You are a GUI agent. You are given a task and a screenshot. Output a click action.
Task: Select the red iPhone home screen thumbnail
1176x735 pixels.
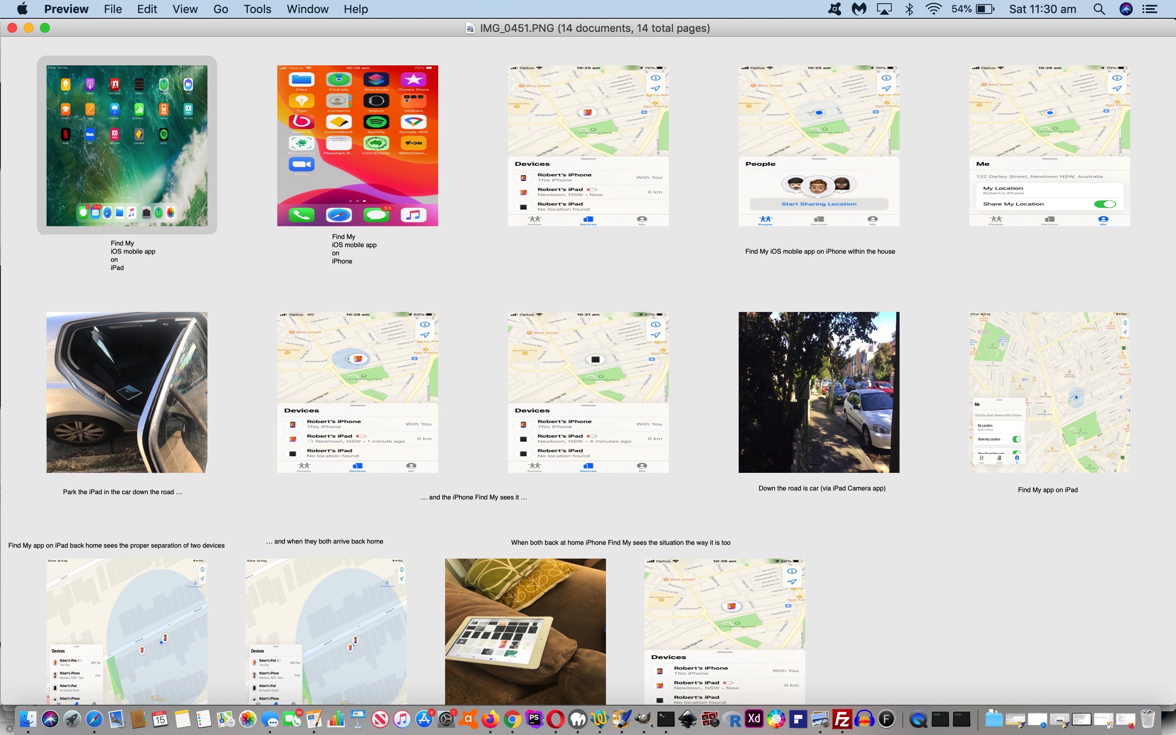(x=358, y=145)
